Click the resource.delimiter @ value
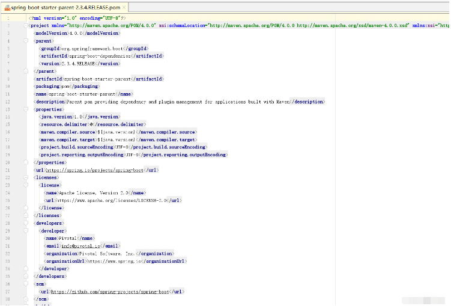The image size is (451, 306). [91, 124]
